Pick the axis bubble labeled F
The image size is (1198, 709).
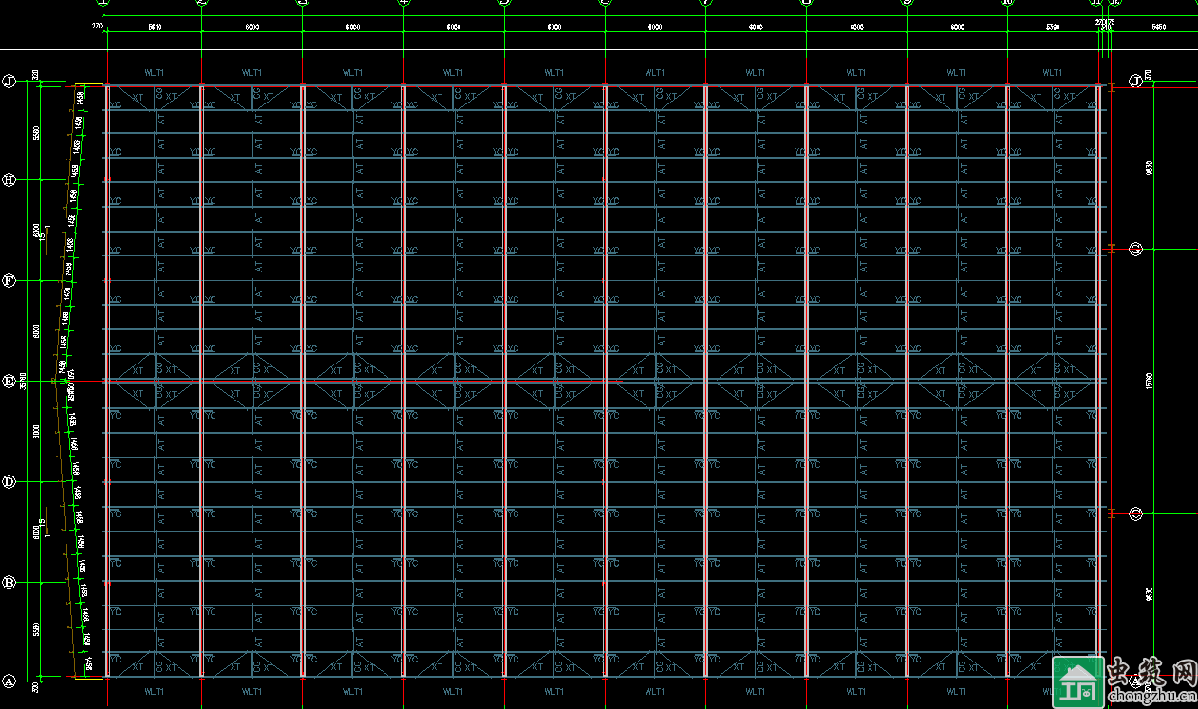(9, 281)
